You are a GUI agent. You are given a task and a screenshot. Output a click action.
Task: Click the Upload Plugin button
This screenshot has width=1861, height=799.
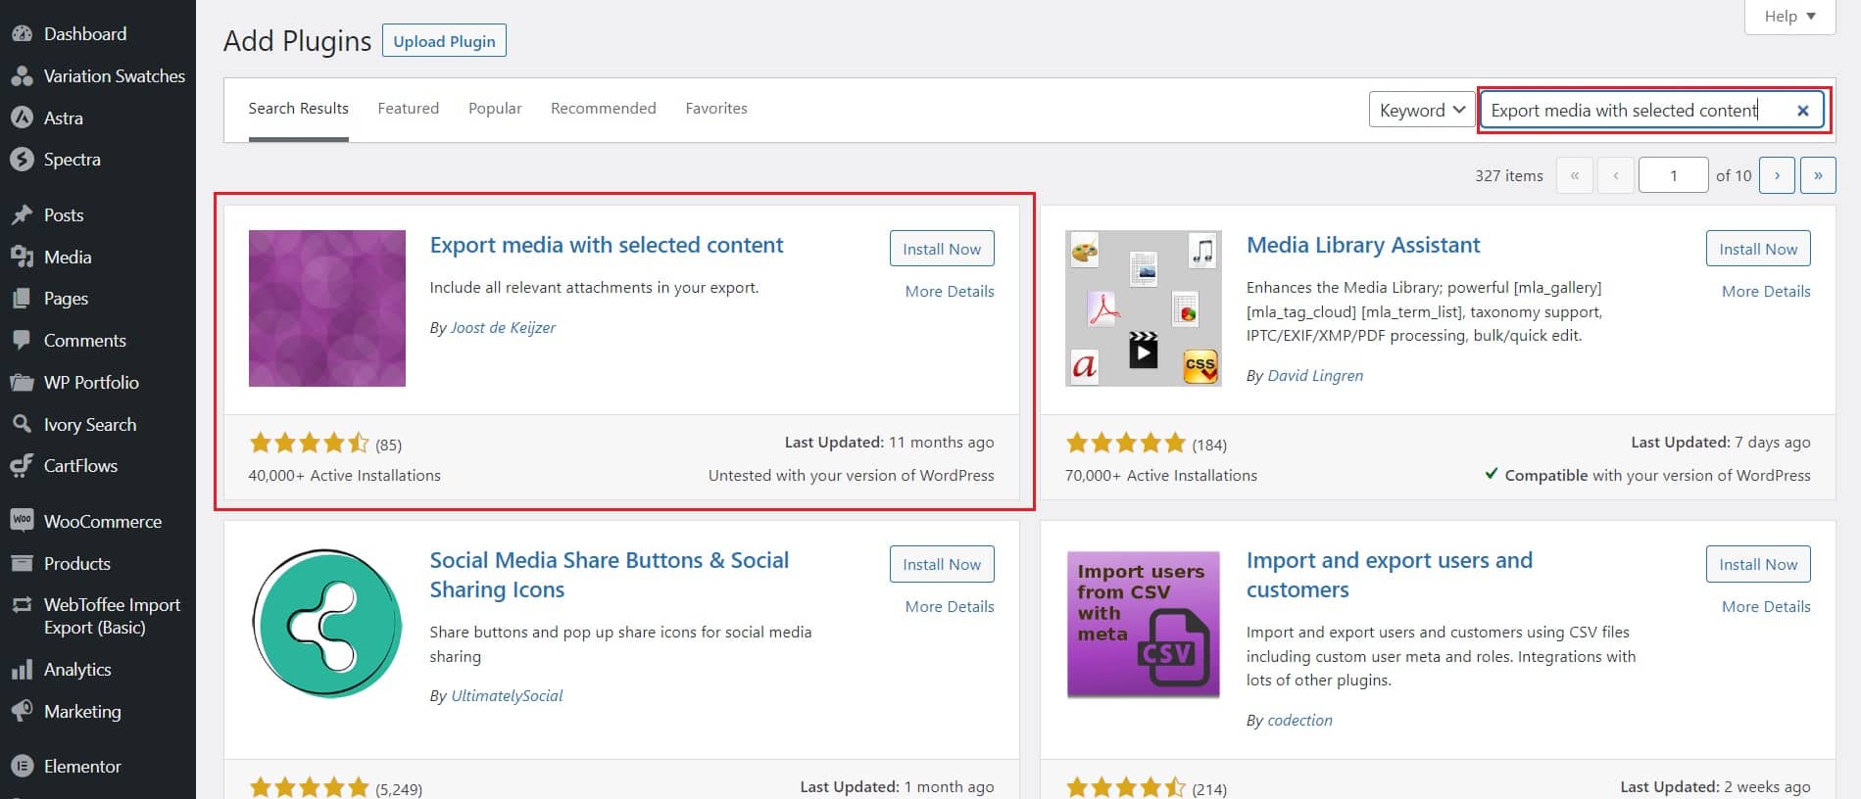click(444, 41)
